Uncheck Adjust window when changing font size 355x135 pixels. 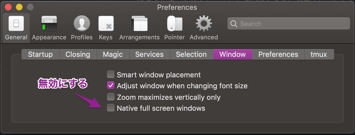point(111,86)
